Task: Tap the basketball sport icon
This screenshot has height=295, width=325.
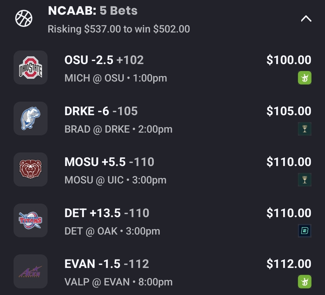Action: (x=24, y=18)
